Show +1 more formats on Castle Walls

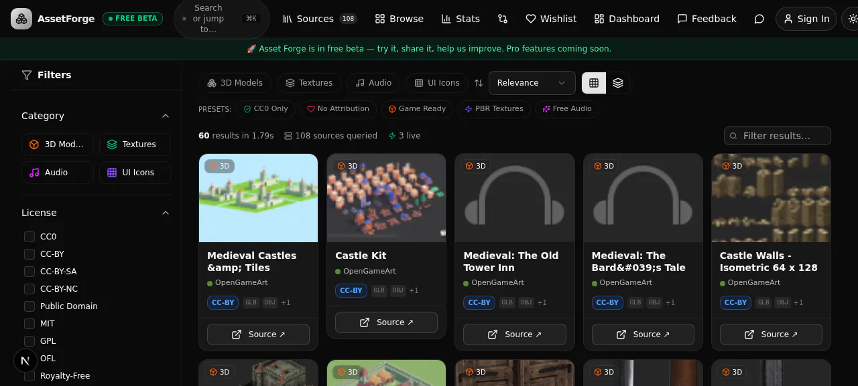[x=798, y=302]
